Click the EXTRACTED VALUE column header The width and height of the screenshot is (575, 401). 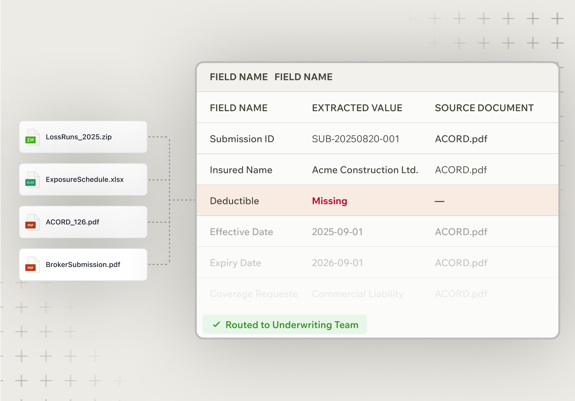357,108
